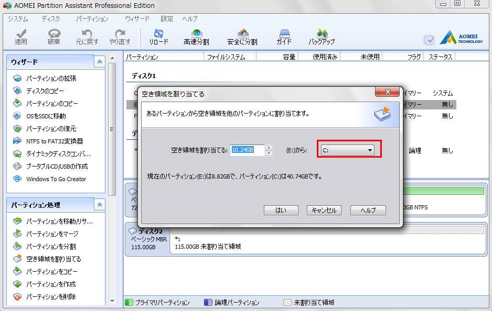Select パーティションをマージ operation icon
The image size is (492, 311).
tap(17, 234)
